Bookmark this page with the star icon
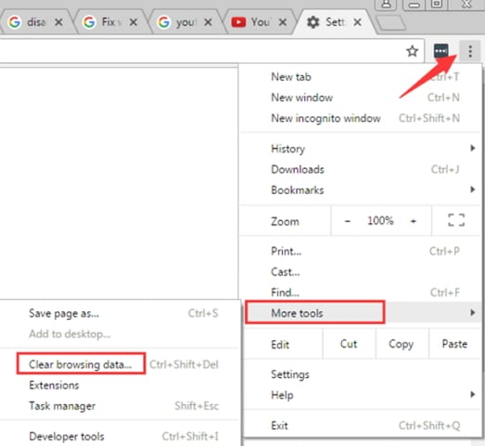Image resolution: width=485 pixels, height=446 pixels. click(412, 51)
